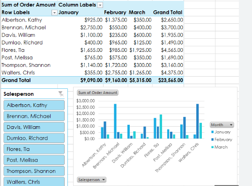This screenshot has height=186, width=252.
Task: Click the January legend color marker
Action: (x=213, y=132)
